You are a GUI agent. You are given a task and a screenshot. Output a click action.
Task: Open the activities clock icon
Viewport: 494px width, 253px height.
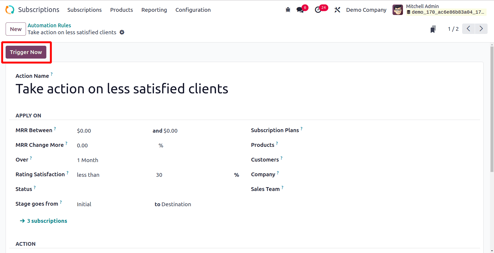[x=318, y=10]
